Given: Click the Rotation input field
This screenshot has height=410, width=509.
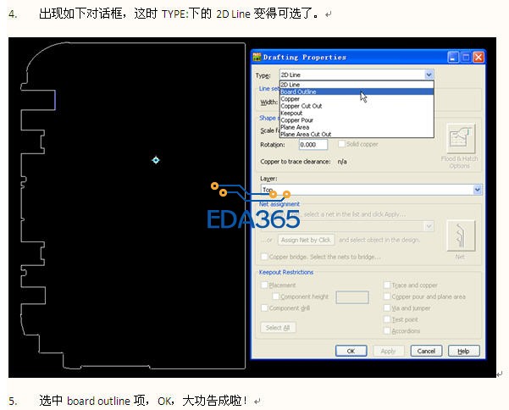Looking at the screenshot, I should coord(313,145).
